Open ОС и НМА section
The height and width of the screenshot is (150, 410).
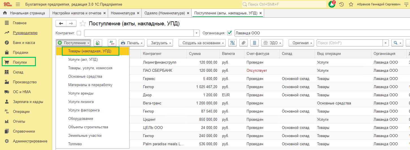tap(22, 92)
